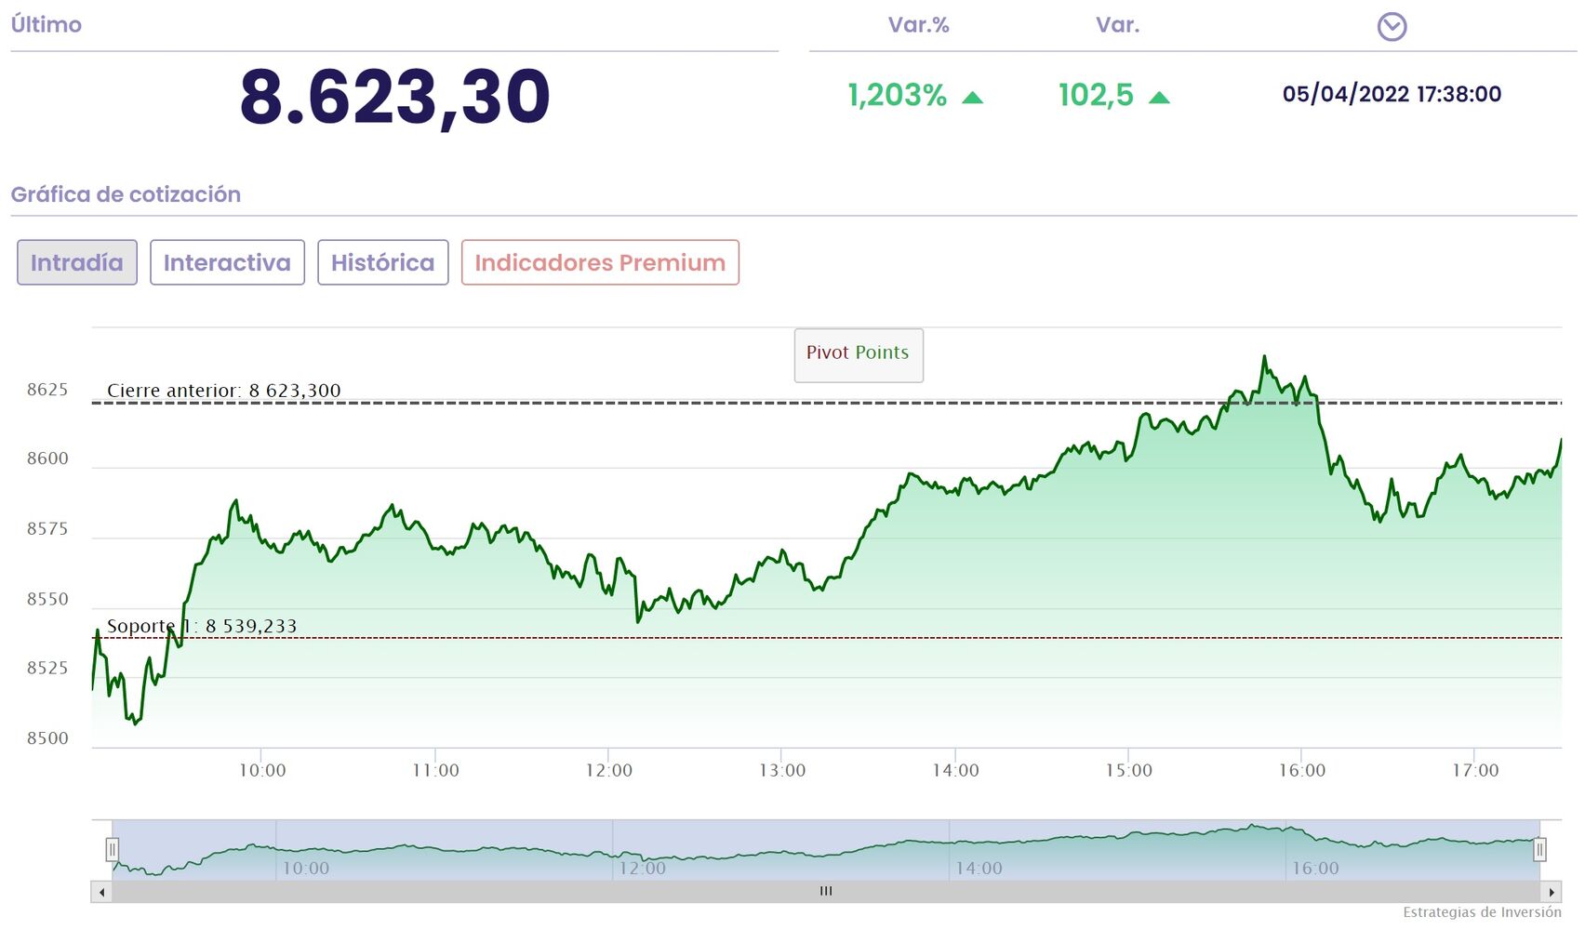Image resolution: width=1585 pixels, height=930 pixels.
Task: Click the 8.623,30 last price value
Action: (394, 97)
